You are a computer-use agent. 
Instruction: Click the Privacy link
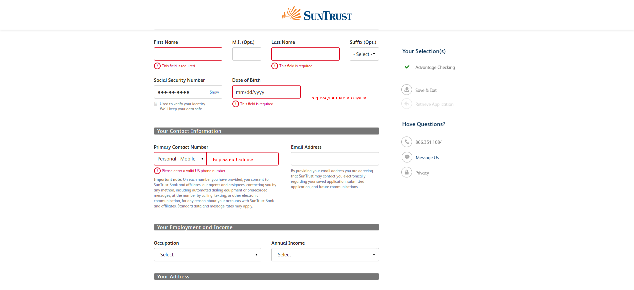coord(422,173)
